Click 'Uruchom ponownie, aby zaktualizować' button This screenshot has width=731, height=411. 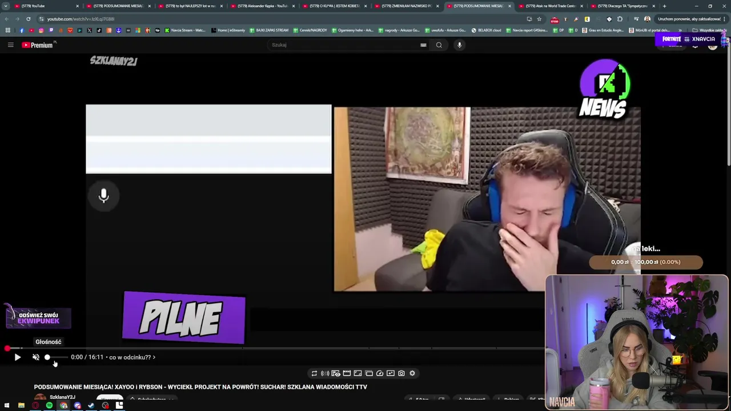[689, 19]
